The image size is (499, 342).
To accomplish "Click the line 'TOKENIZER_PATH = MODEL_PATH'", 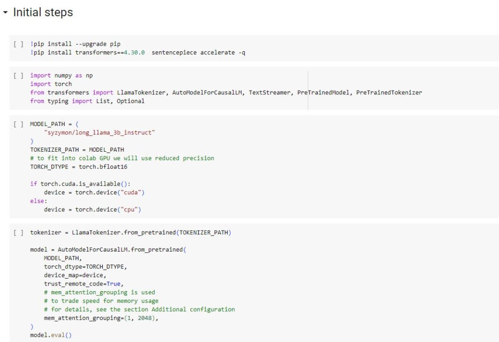I will point(77,150).
